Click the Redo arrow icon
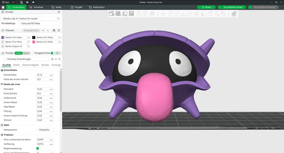Image resolution: width=284 pixels, height=153 pixels. 33,2
